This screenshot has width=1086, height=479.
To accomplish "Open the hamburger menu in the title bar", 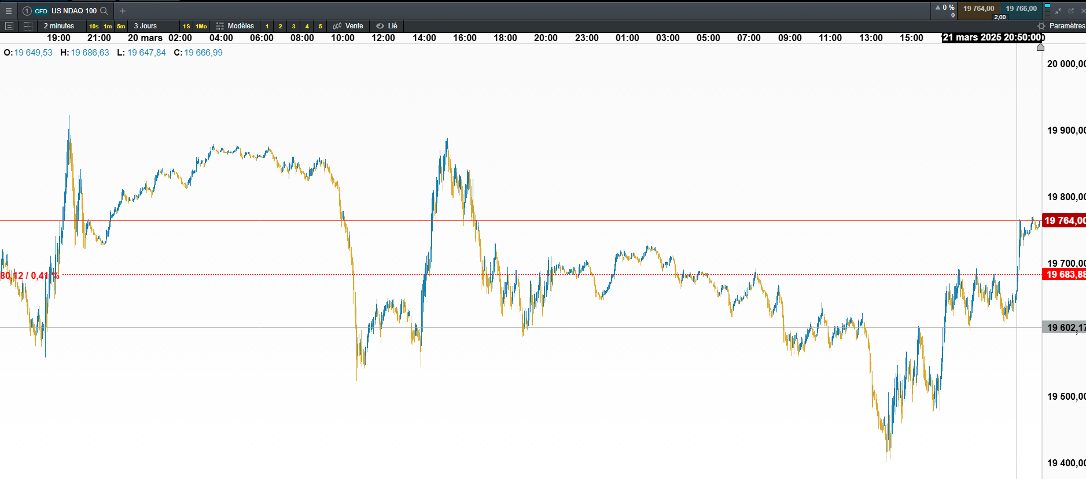I will click(x=9, y=11).
